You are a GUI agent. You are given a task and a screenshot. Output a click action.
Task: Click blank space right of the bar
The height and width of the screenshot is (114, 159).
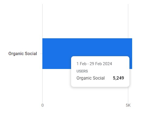[x=145, y=53]
